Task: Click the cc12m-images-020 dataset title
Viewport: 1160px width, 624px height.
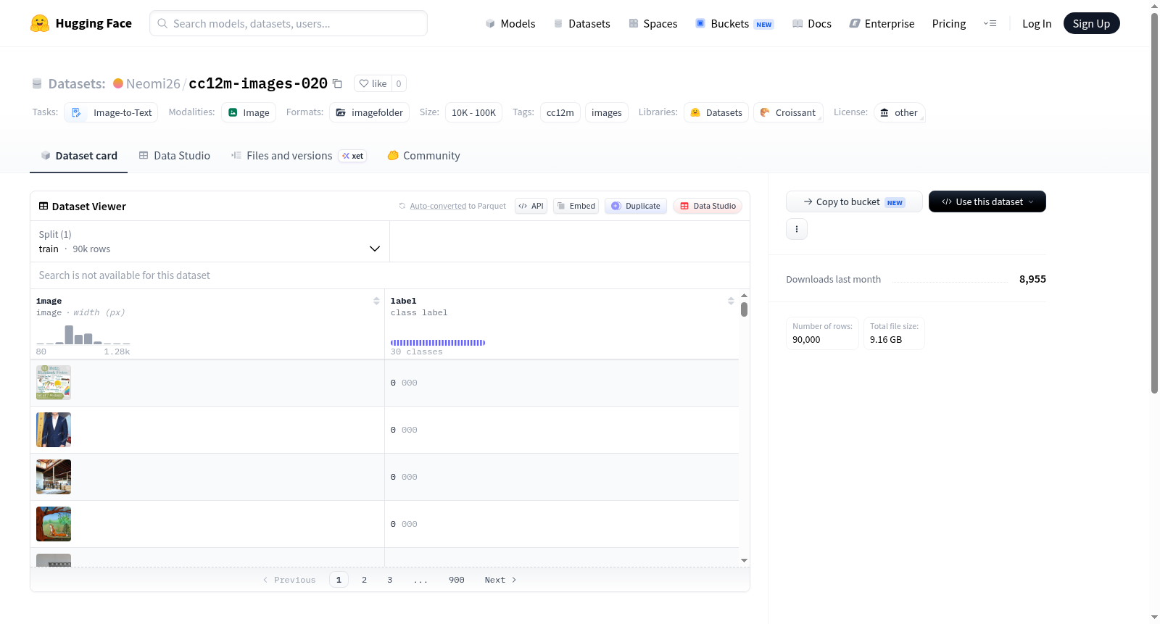Action: click(x=258, y=83)
